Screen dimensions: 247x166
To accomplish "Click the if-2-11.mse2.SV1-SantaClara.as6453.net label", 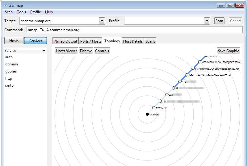I will 210,75.
